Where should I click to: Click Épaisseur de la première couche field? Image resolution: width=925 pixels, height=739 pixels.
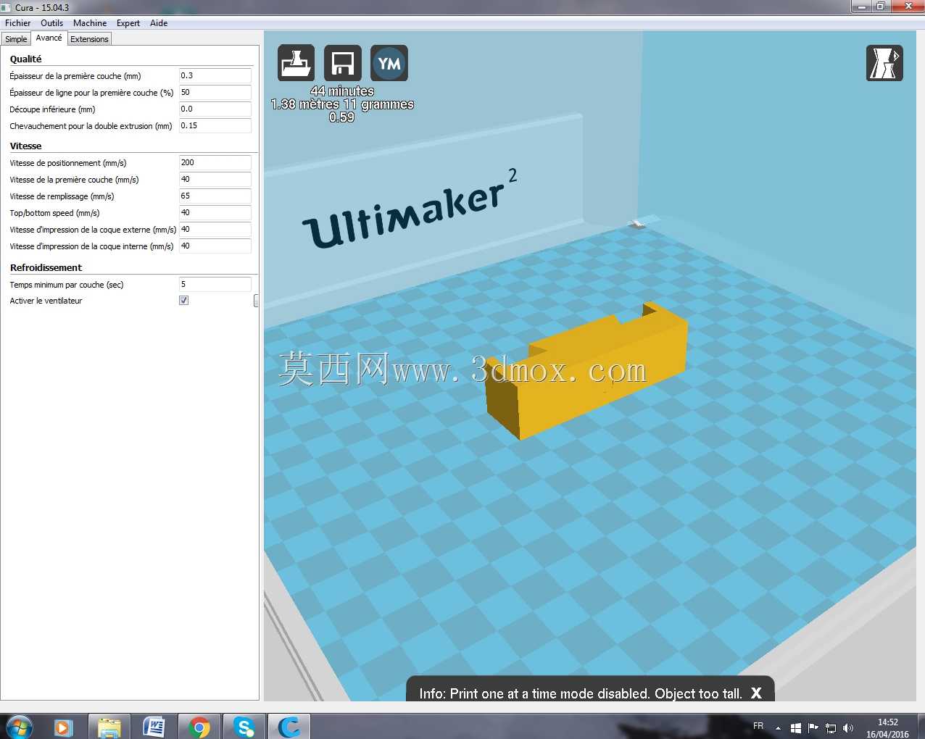pyautogui.click(x=215, y=75)
